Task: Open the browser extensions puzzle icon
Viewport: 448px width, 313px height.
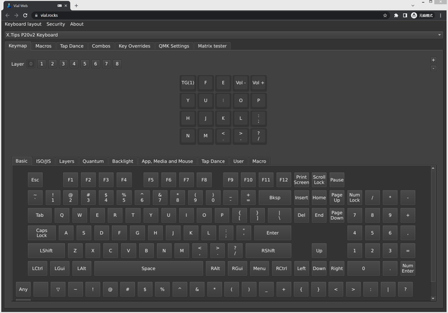Action: (396, 15)
